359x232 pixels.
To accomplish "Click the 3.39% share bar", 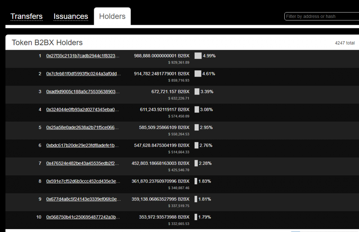I will tap(197, 91).
